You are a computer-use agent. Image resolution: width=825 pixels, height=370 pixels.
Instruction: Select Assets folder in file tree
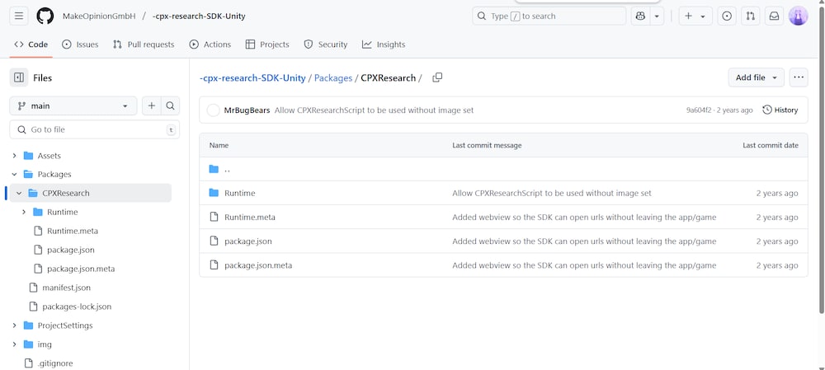pyautogui.click(x=49, y=156)
